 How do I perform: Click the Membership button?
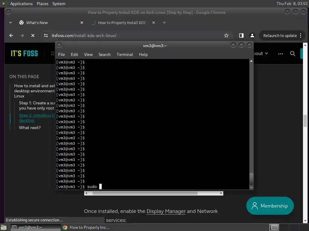tap(270, 206)
